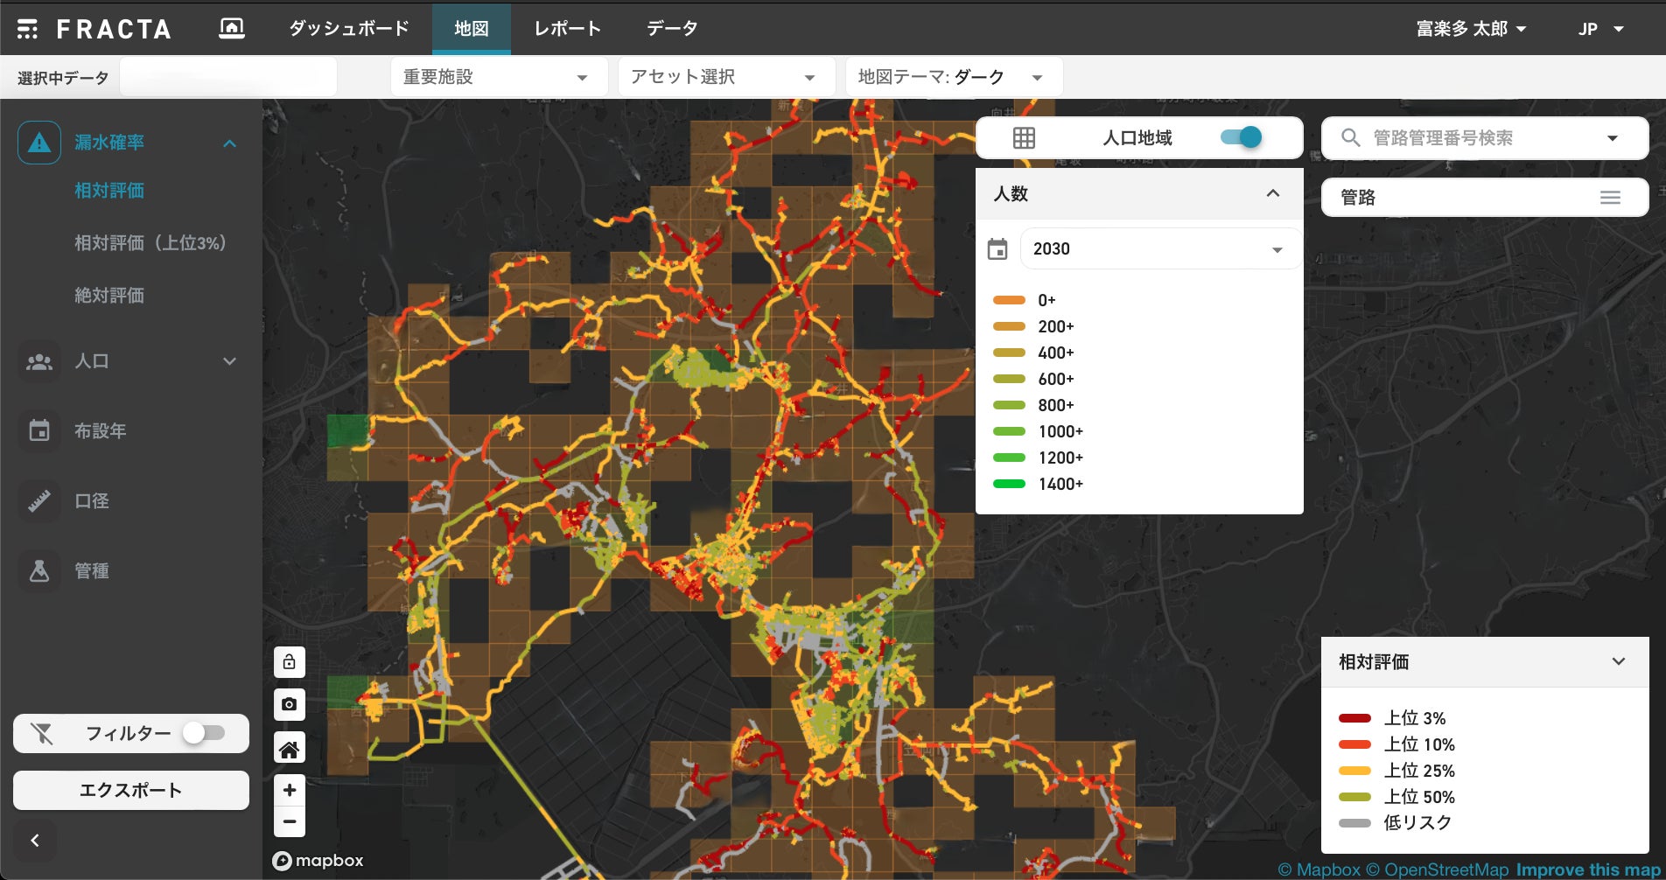Take a map screenshot with camera icon
Screen dimensions: 1666x880
289,704
